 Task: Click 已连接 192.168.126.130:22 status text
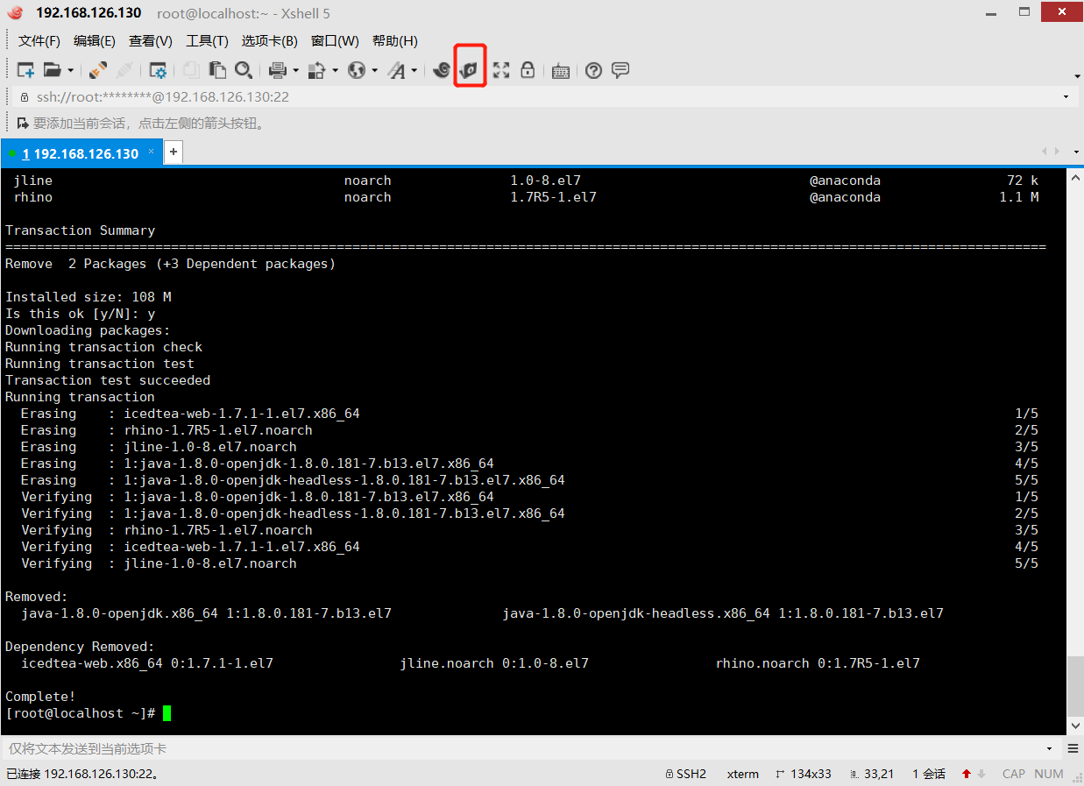82,774
